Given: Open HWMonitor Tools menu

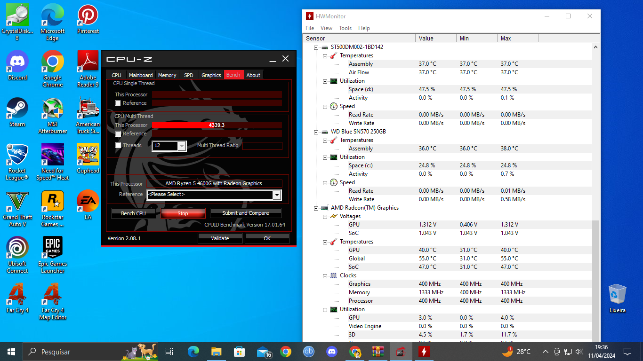Looking at the screenshot, I should [345, 28].
